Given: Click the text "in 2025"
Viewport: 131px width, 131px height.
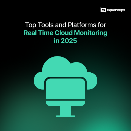Looking at the screenshot, I should pyautogui.click(x=65, y=41).
